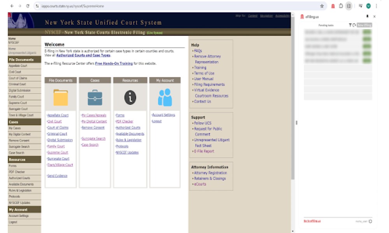Open the Extensions puzzle icon
Image resolution: width=389 pixels, height=233 pixels.
click(x=341, y=6)
